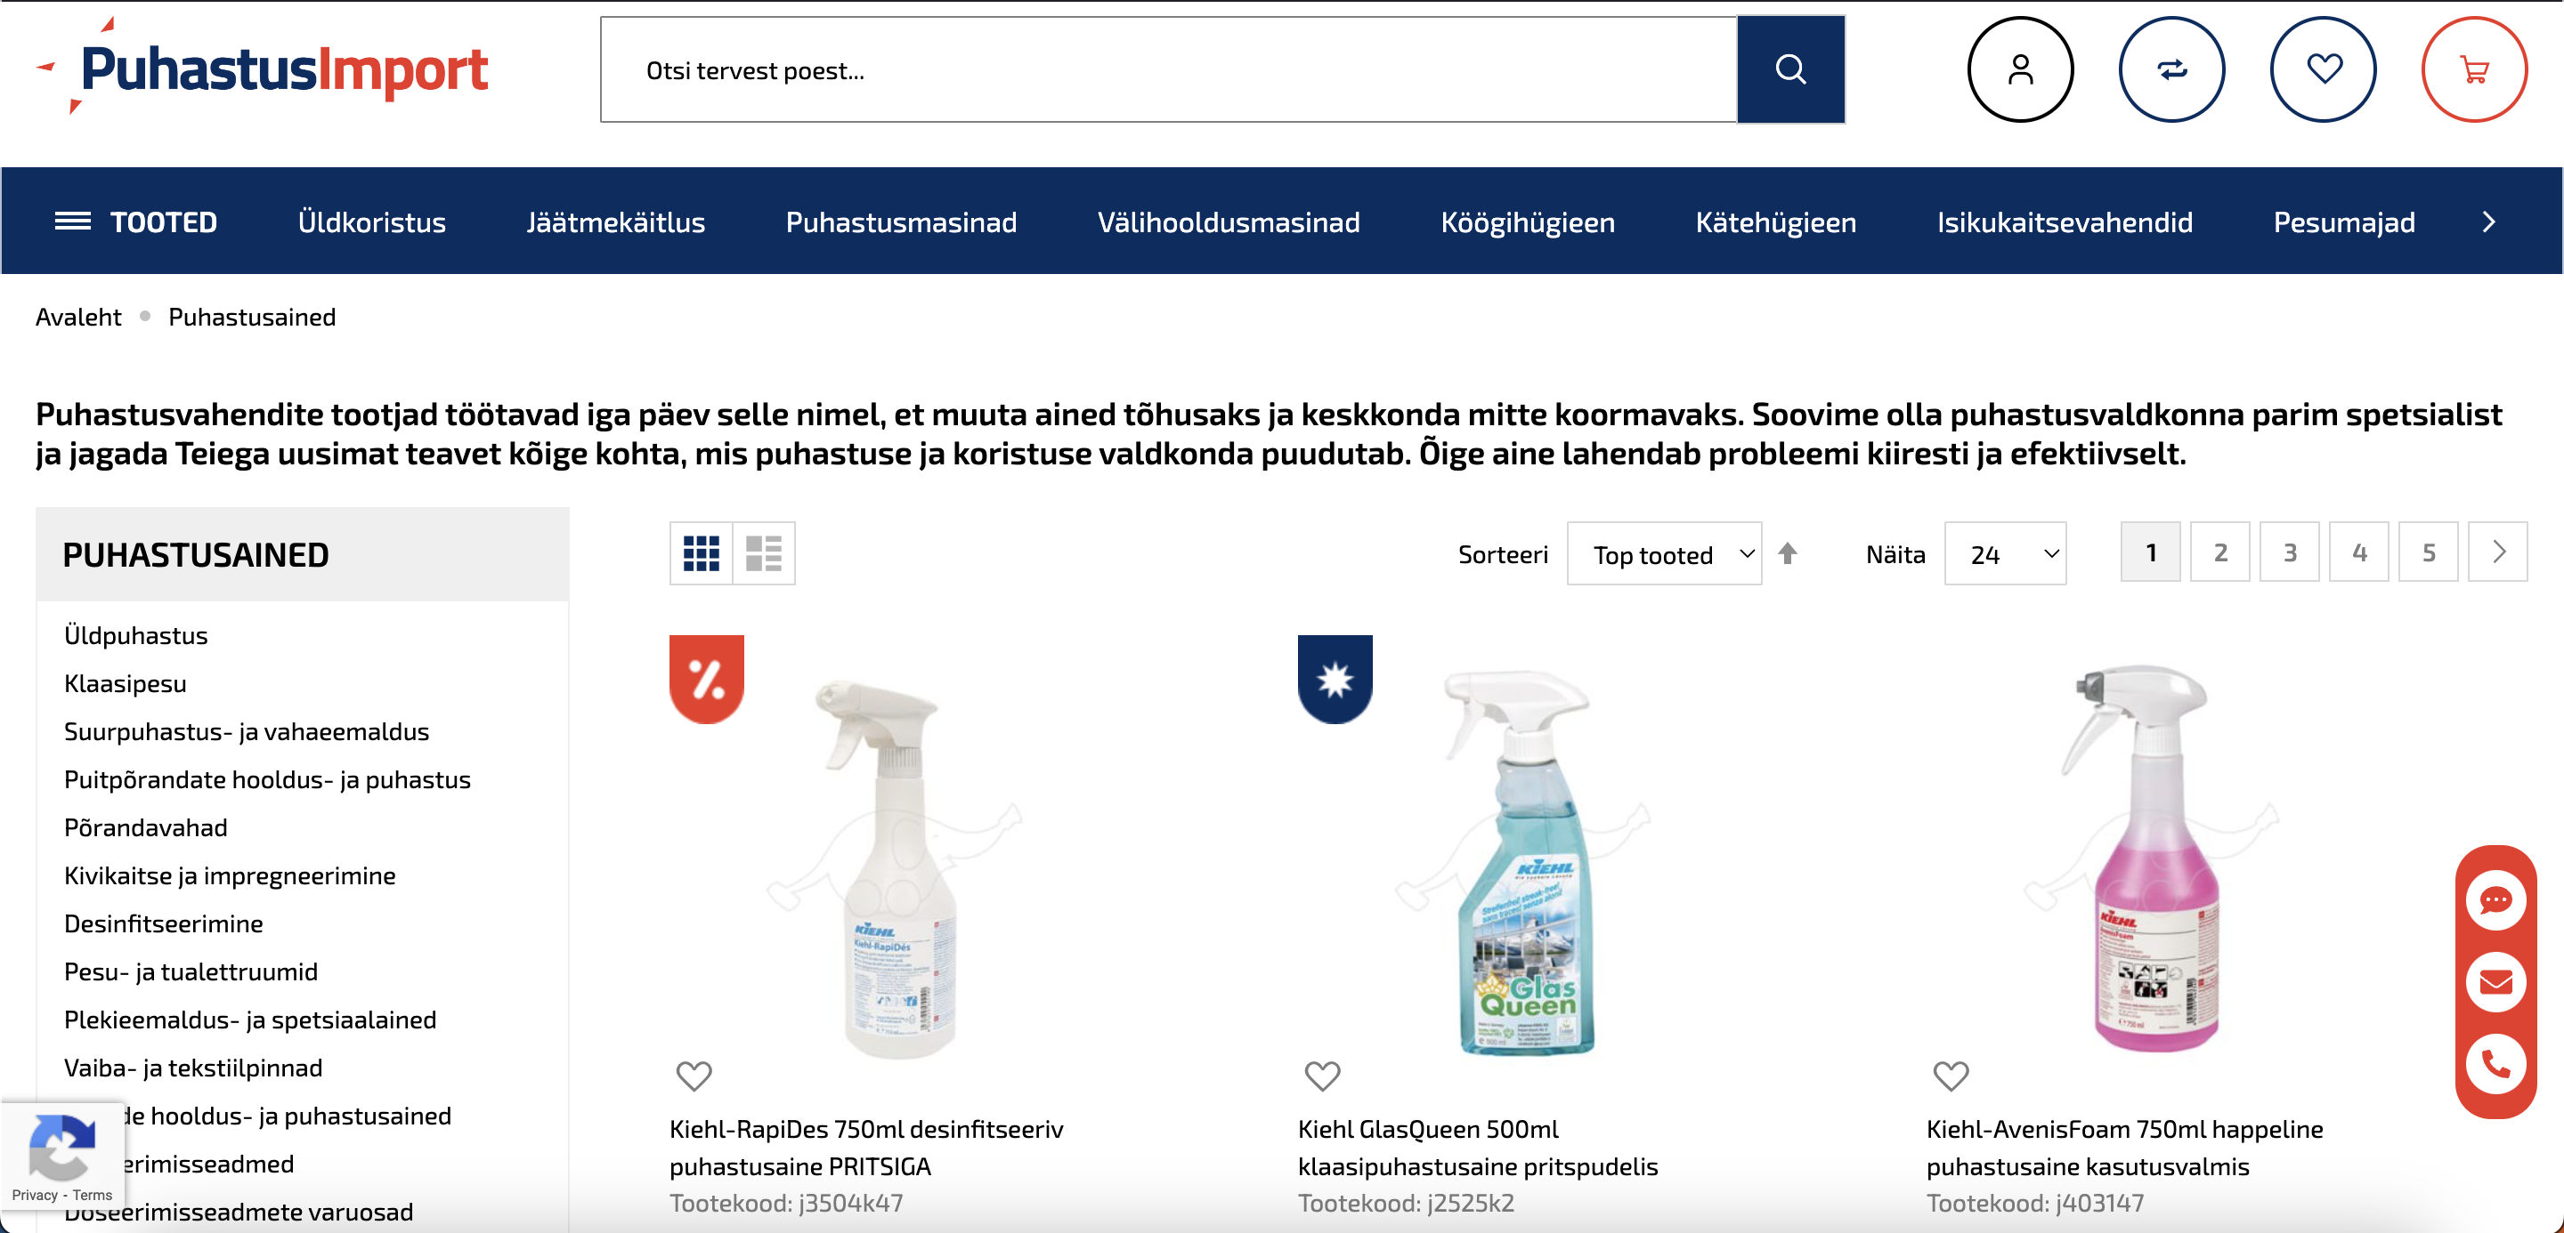Click the phone contact icon
The width and height of the screenshot is (2564, 1233).
click(x=2495, y=1064)
